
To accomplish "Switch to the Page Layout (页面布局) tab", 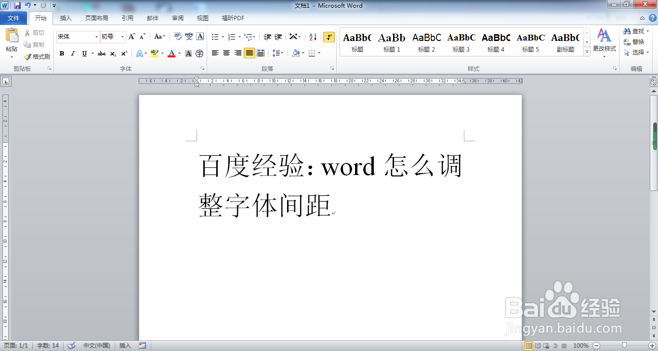I will [96, 18].
